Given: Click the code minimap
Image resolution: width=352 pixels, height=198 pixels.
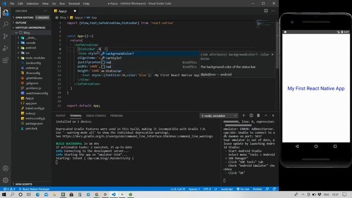Looking at the screenshot, I should click(265, 24).
